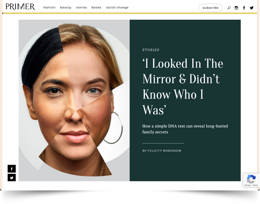
Task: Go to the stories nav item
Action: pyautogui.click(x=81, y=7)
